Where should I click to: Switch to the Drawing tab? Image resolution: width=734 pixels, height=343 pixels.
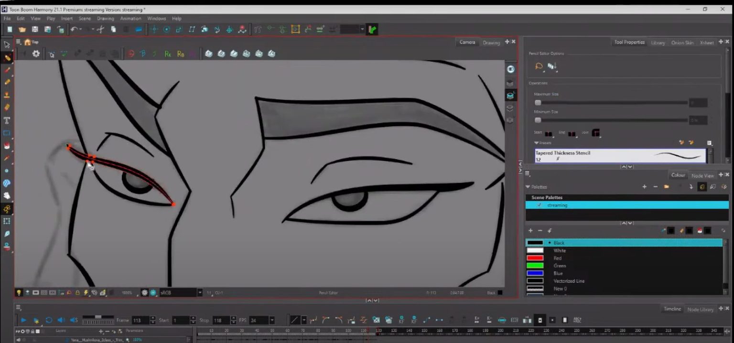491,43
